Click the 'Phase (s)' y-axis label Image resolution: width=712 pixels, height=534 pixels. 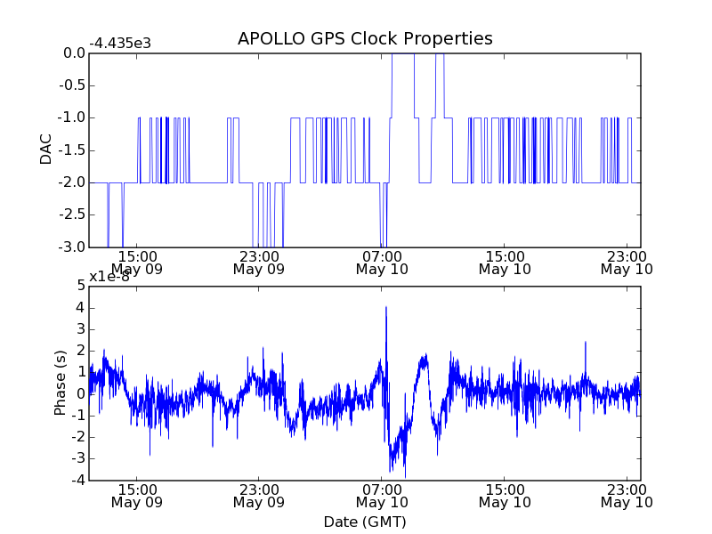(x=60, y=383)
